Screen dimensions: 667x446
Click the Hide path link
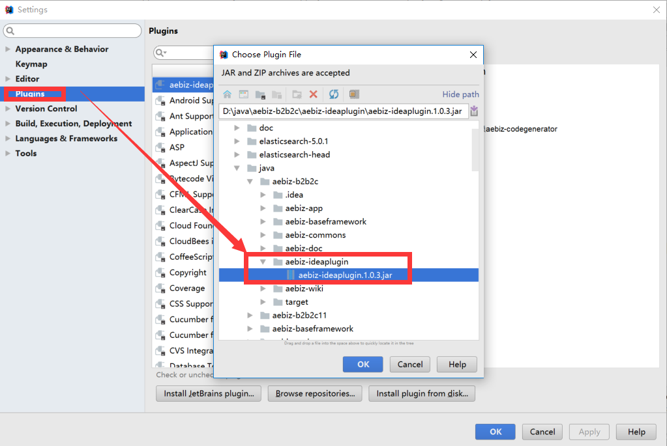coord(460,94)
